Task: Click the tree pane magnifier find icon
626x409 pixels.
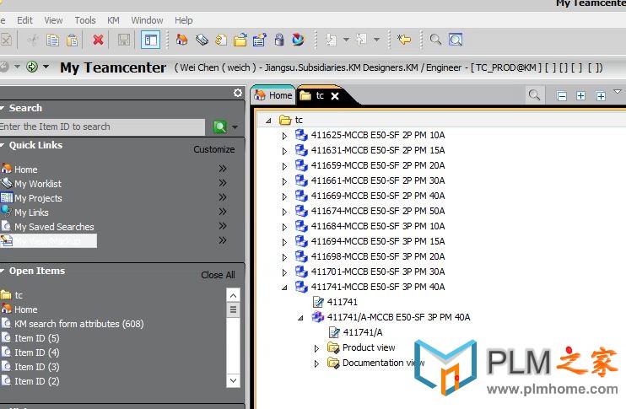Action: coord(534,95)
